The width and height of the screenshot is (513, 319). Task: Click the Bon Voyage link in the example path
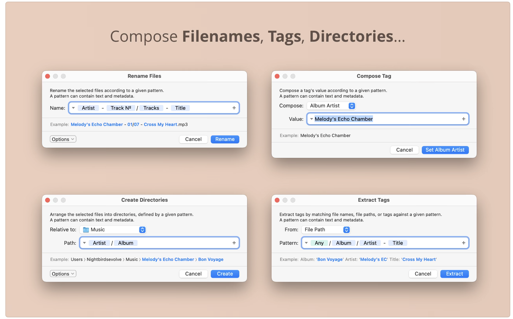pos(211,259)
